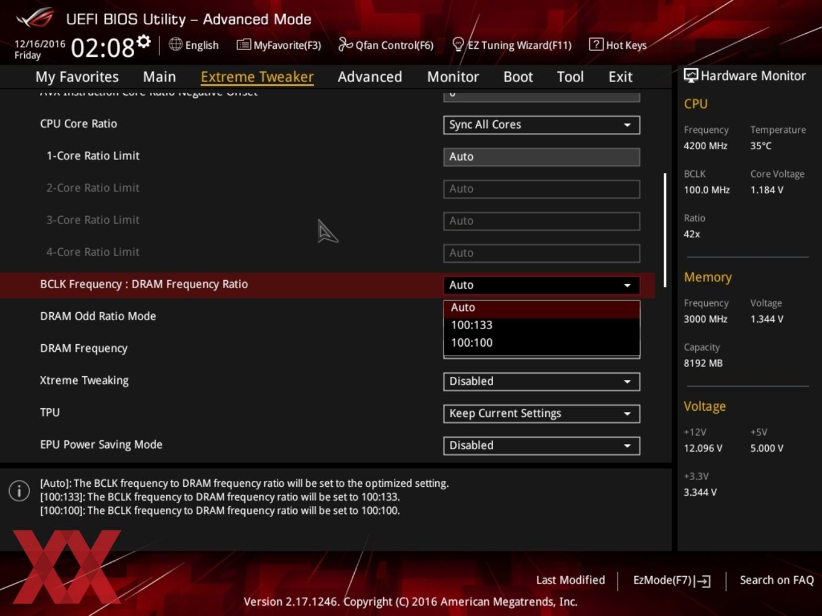The height and width of the screenshot is (616, 822).
Task: Click the 1-Core Ratio Limit field
Action: (x=542, y=156)
